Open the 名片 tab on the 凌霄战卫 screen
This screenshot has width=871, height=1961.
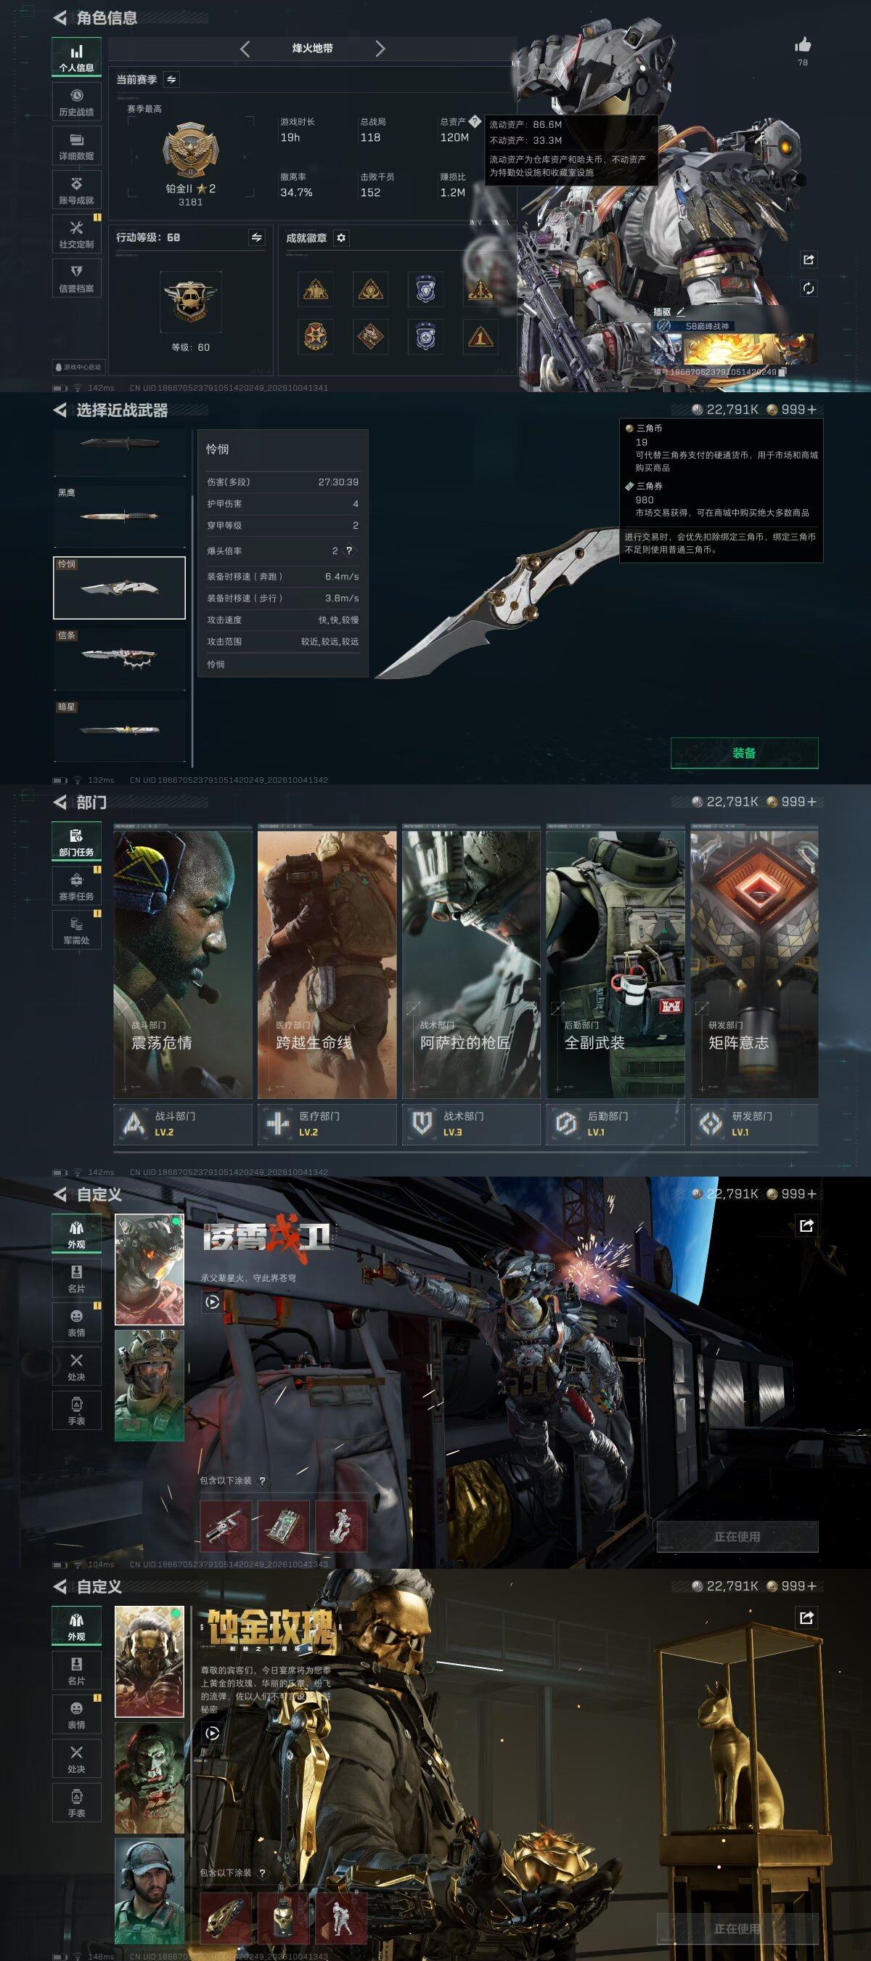[76, 1278]
